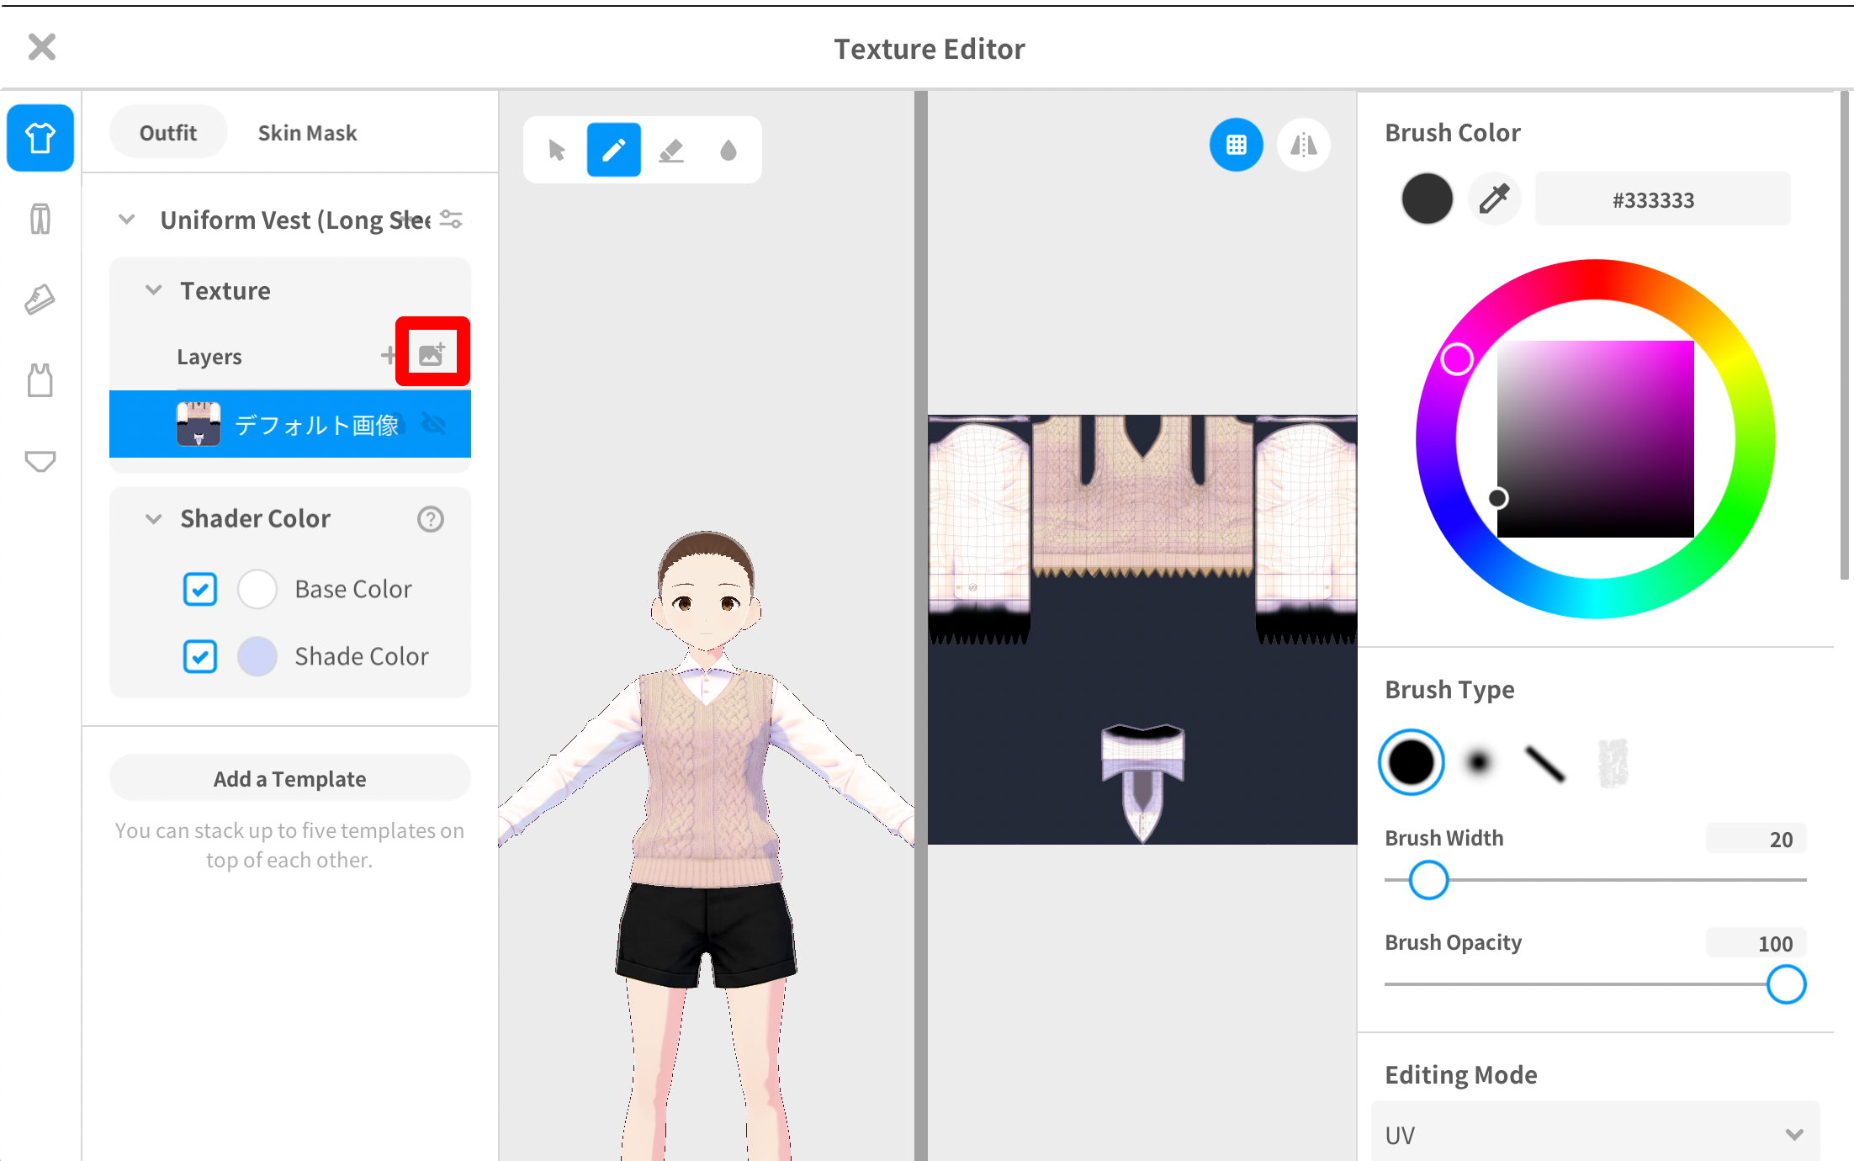The height and width of the screenshot is (1161, 1854).
Task: Close the Texture Editor
Action: coord(42,47)
